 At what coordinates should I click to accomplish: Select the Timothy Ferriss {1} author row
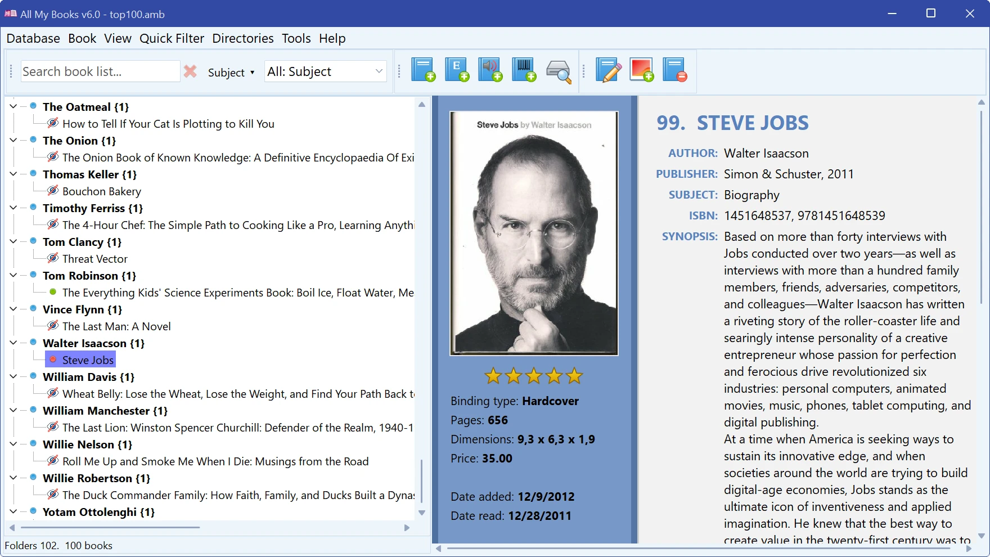coord(93,208)
